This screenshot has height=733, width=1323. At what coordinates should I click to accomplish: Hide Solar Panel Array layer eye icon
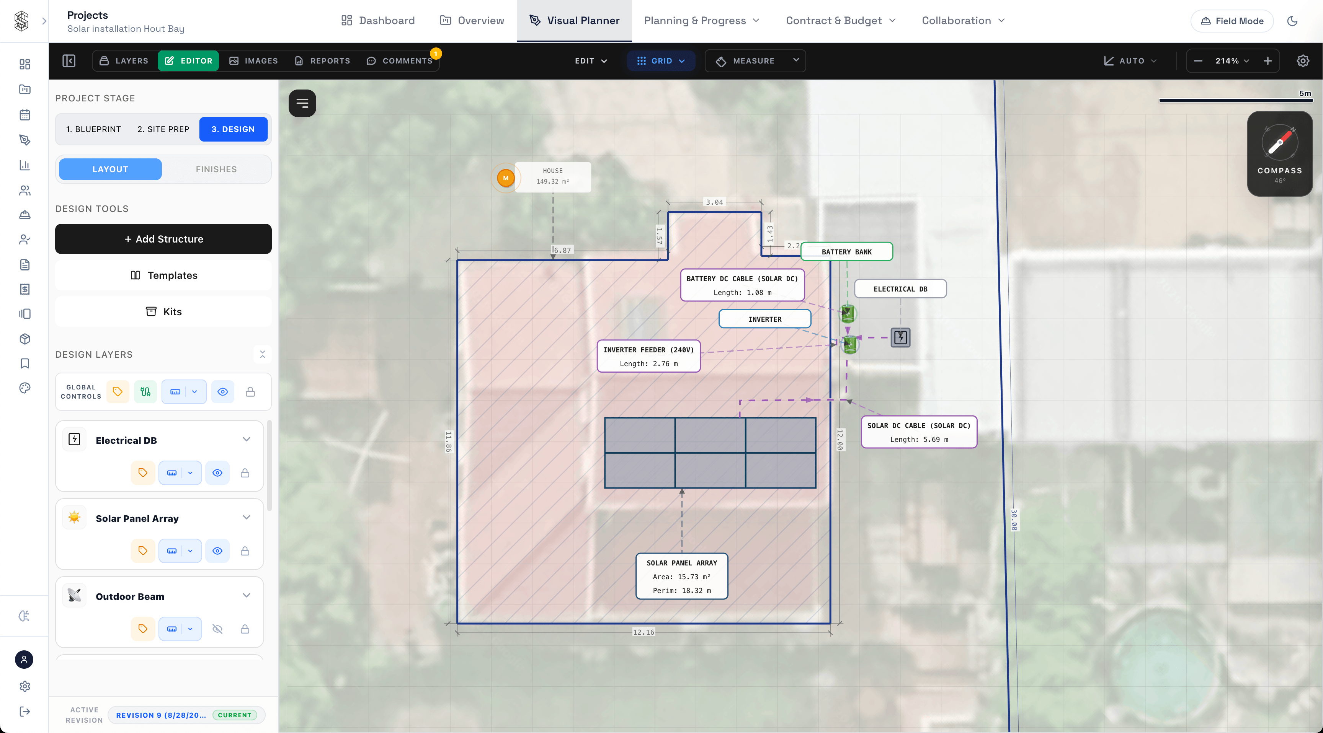217,551
